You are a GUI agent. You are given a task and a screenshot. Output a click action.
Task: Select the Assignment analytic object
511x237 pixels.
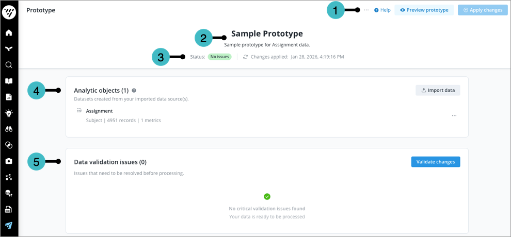click(x=99, y=111)
